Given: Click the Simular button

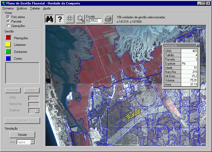Looking at the screenshot, I should point(22,135).
